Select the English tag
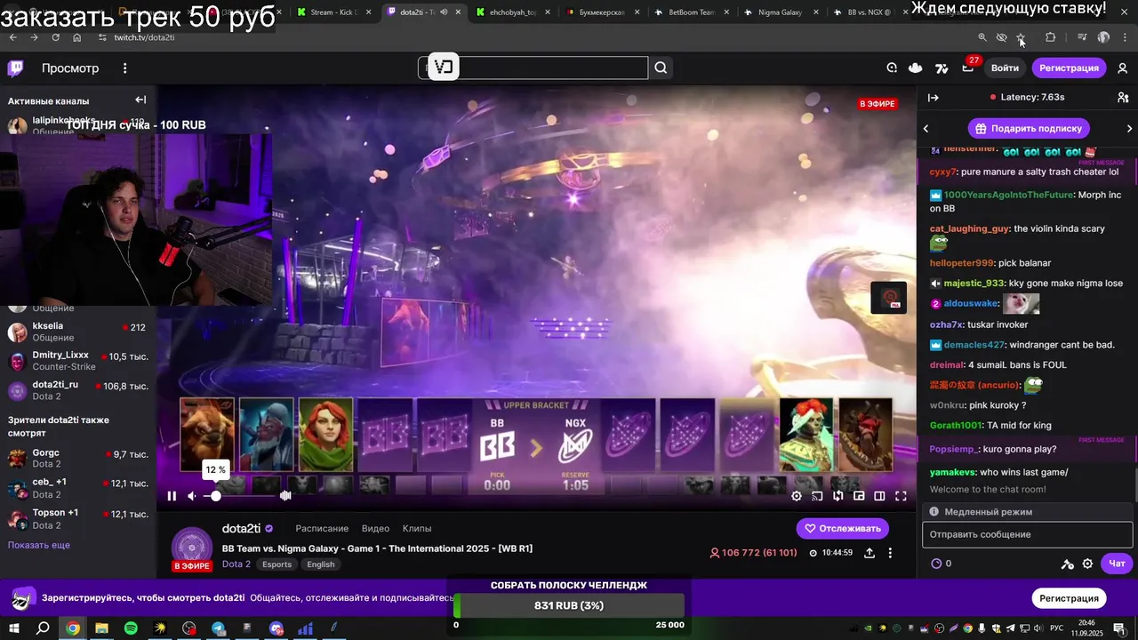The width and height of the screenshot is (1138, 640). click(x=321, y=564)
